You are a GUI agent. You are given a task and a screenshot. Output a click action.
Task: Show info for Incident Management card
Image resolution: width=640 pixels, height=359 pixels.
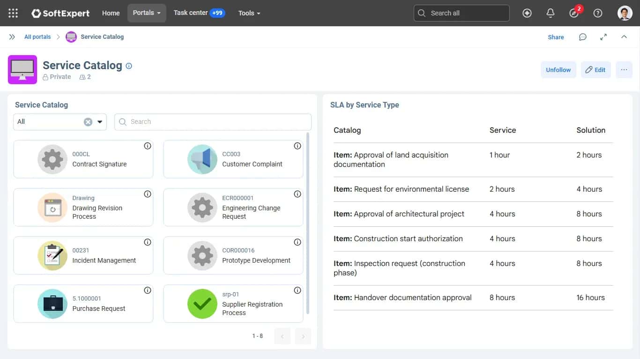(x=148, y=242)
